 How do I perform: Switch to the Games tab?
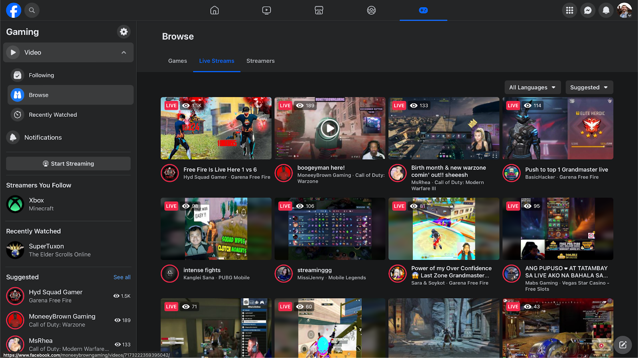pyautogui.click(x=177, y=61)
